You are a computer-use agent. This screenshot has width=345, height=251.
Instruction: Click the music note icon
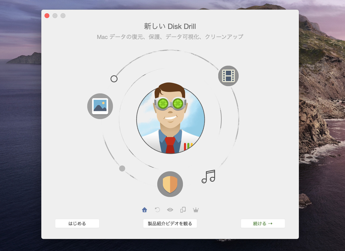208,177
